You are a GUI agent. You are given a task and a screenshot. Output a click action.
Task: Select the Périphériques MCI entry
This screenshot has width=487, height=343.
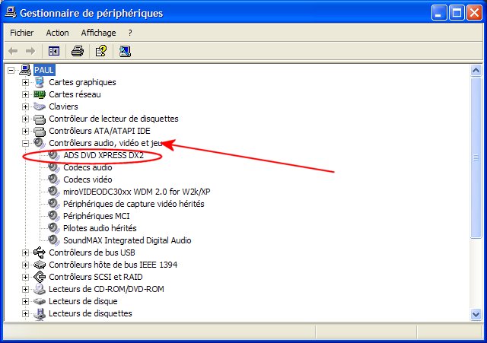[97, 216]
